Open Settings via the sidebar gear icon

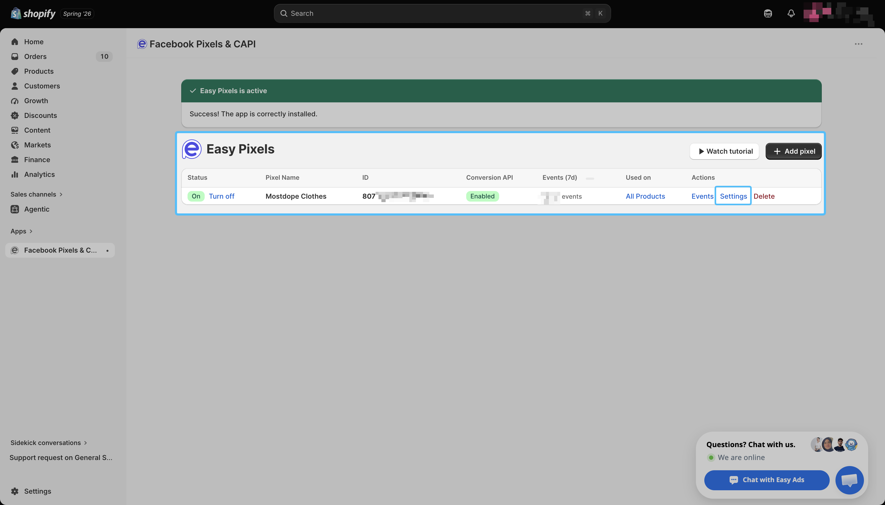14,491
